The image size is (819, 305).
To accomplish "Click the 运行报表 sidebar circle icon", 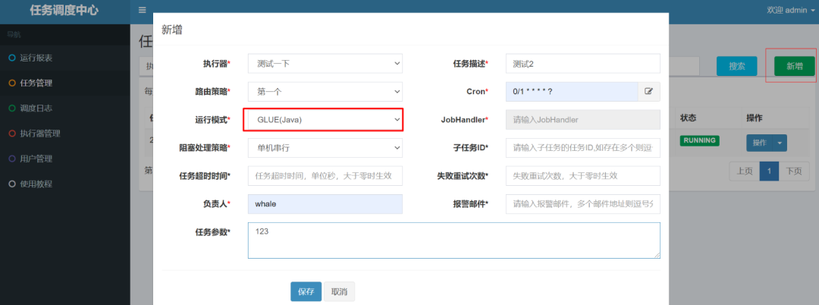I will (x=11, y=58).
